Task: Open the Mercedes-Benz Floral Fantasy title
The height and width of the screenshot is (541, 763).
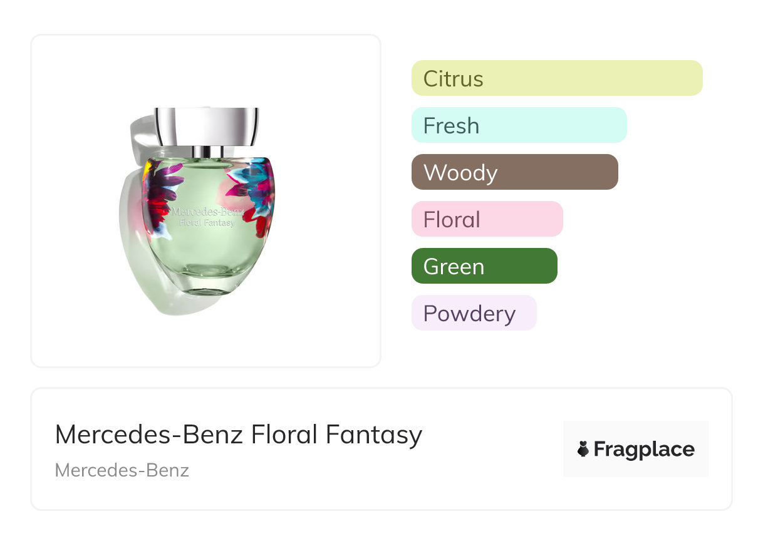Action: point(239,435)
